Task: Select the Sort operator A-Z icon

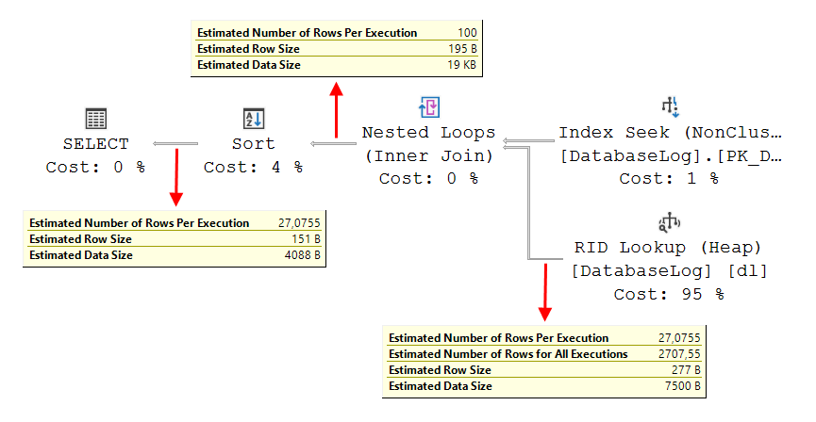Action: tap(253, 119)
